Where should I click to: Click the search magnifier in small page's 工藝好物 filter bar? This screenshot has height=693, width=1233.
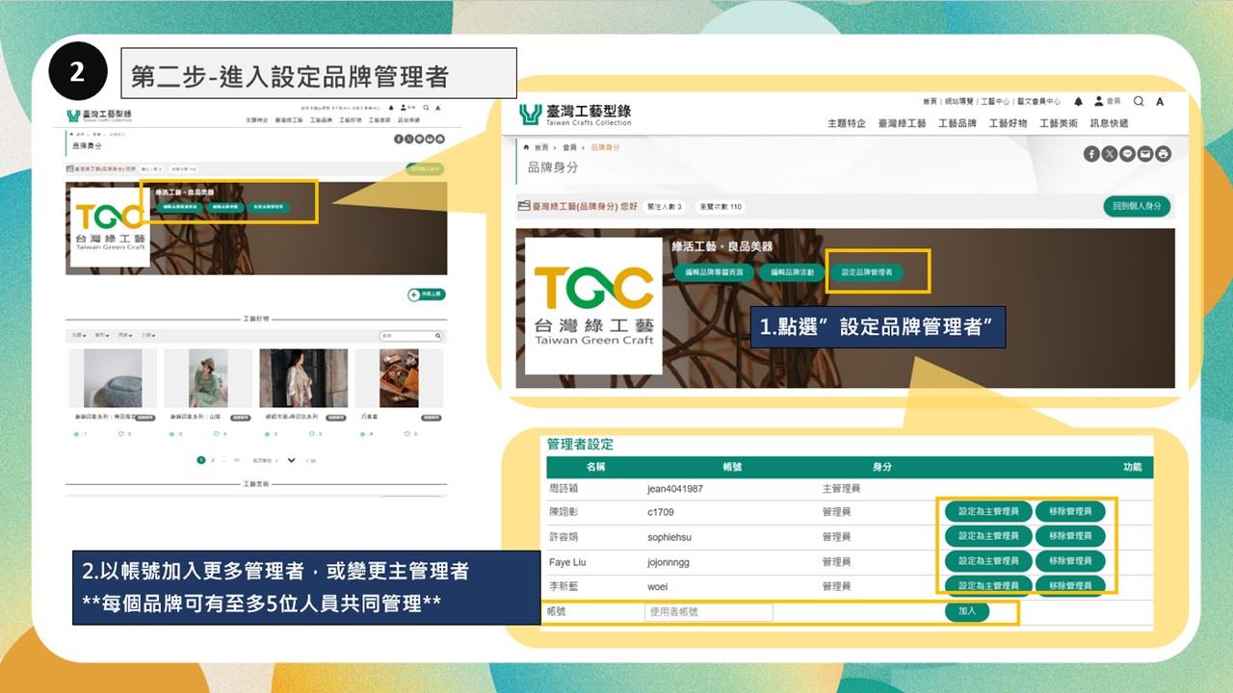pos(438,336)
